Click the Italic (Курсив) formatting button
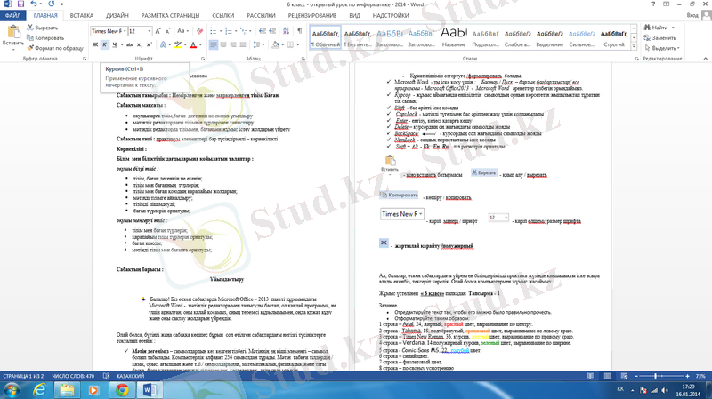The width and height of the screenshot is (712, 399). tap(104, 44)
